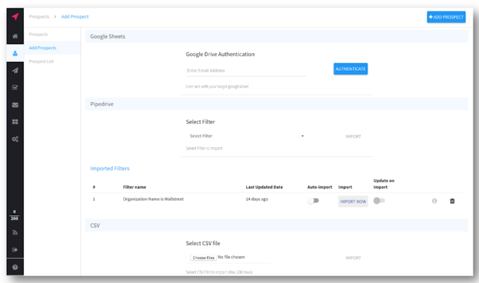479x283 pixels.
Task: Click Choose Files button
Action: pos(204,257)
